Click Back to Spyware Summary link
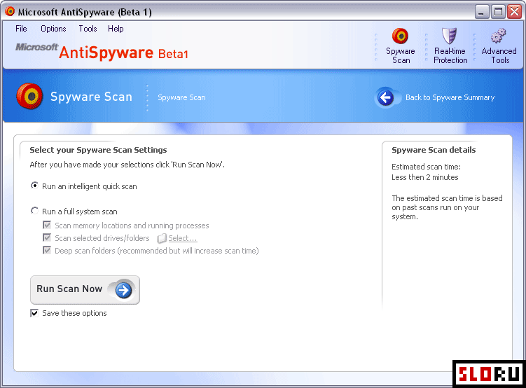Image resolution: width=526 pixels, height=388 pixels. (450, 97)
